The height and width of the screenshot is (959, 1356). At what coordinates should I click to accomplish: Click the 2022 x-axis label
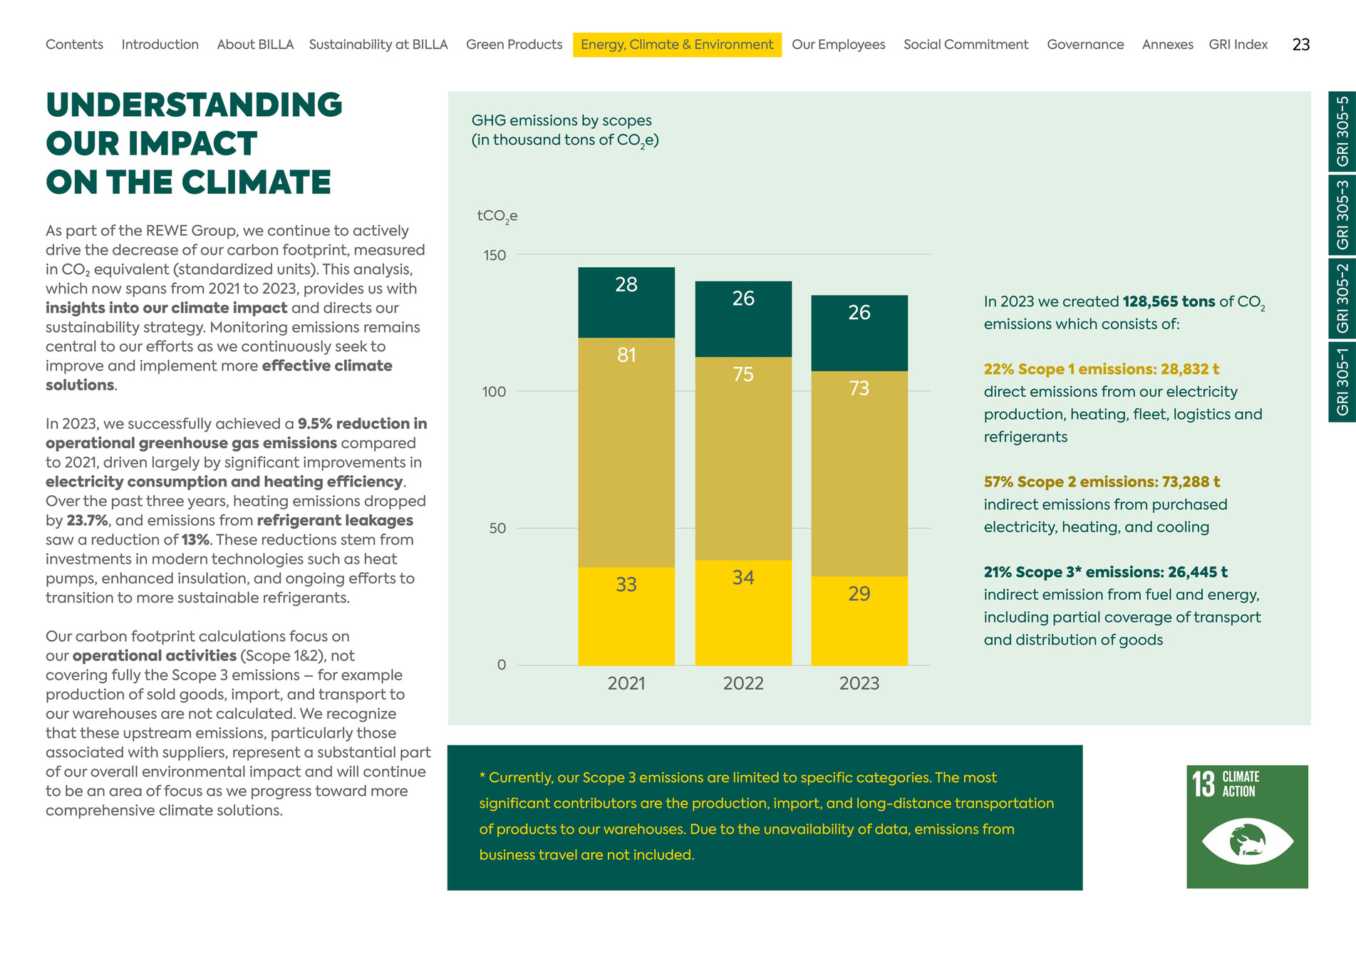743,684
